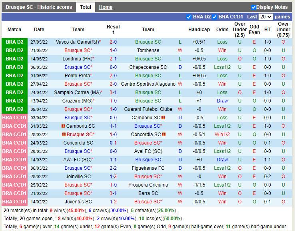
Task: Open the Last 20 games dropdown
Action: point(265,17)
